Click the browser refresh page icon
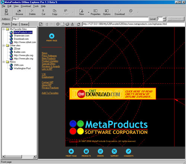The image size is (186, 164). (x=63, y=24)
